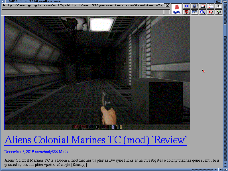View the page source document icon

219,6
